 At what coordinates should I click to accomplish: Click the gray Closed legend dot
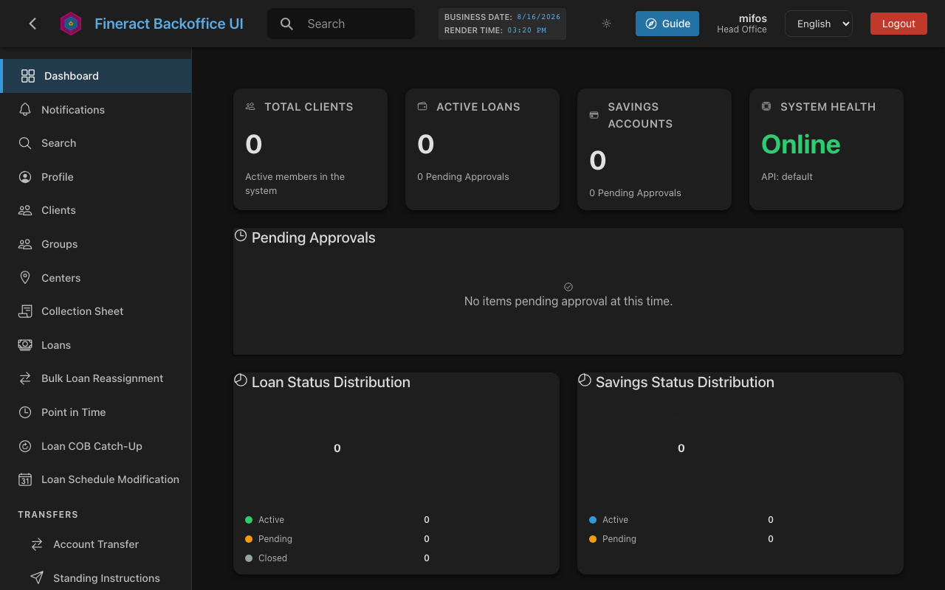click(249, 558)
